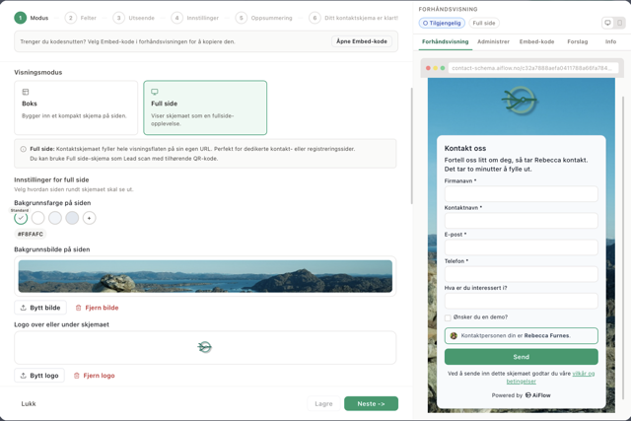The height and width of the screenshot is (421, 631).
Task: Click the info icon beside Full side note
Action: [24, 149]
